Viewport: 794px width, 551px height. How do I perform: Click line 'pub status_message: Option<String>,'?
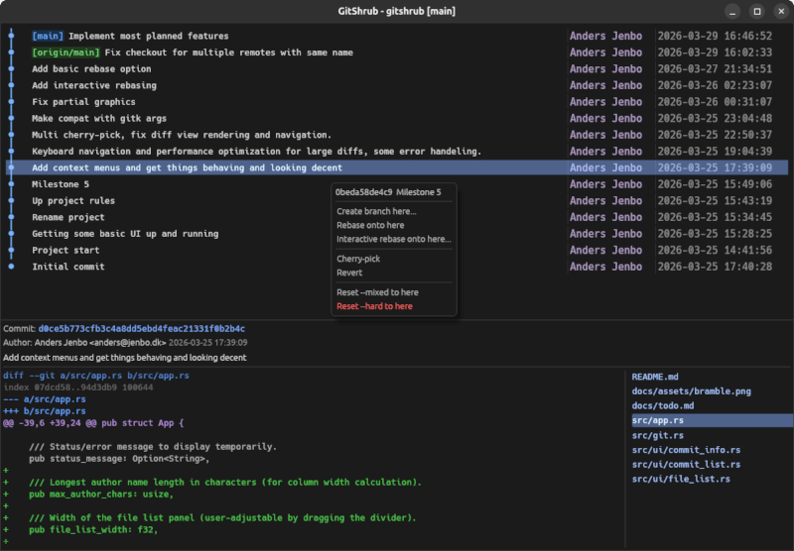click(x=119, y=459)
